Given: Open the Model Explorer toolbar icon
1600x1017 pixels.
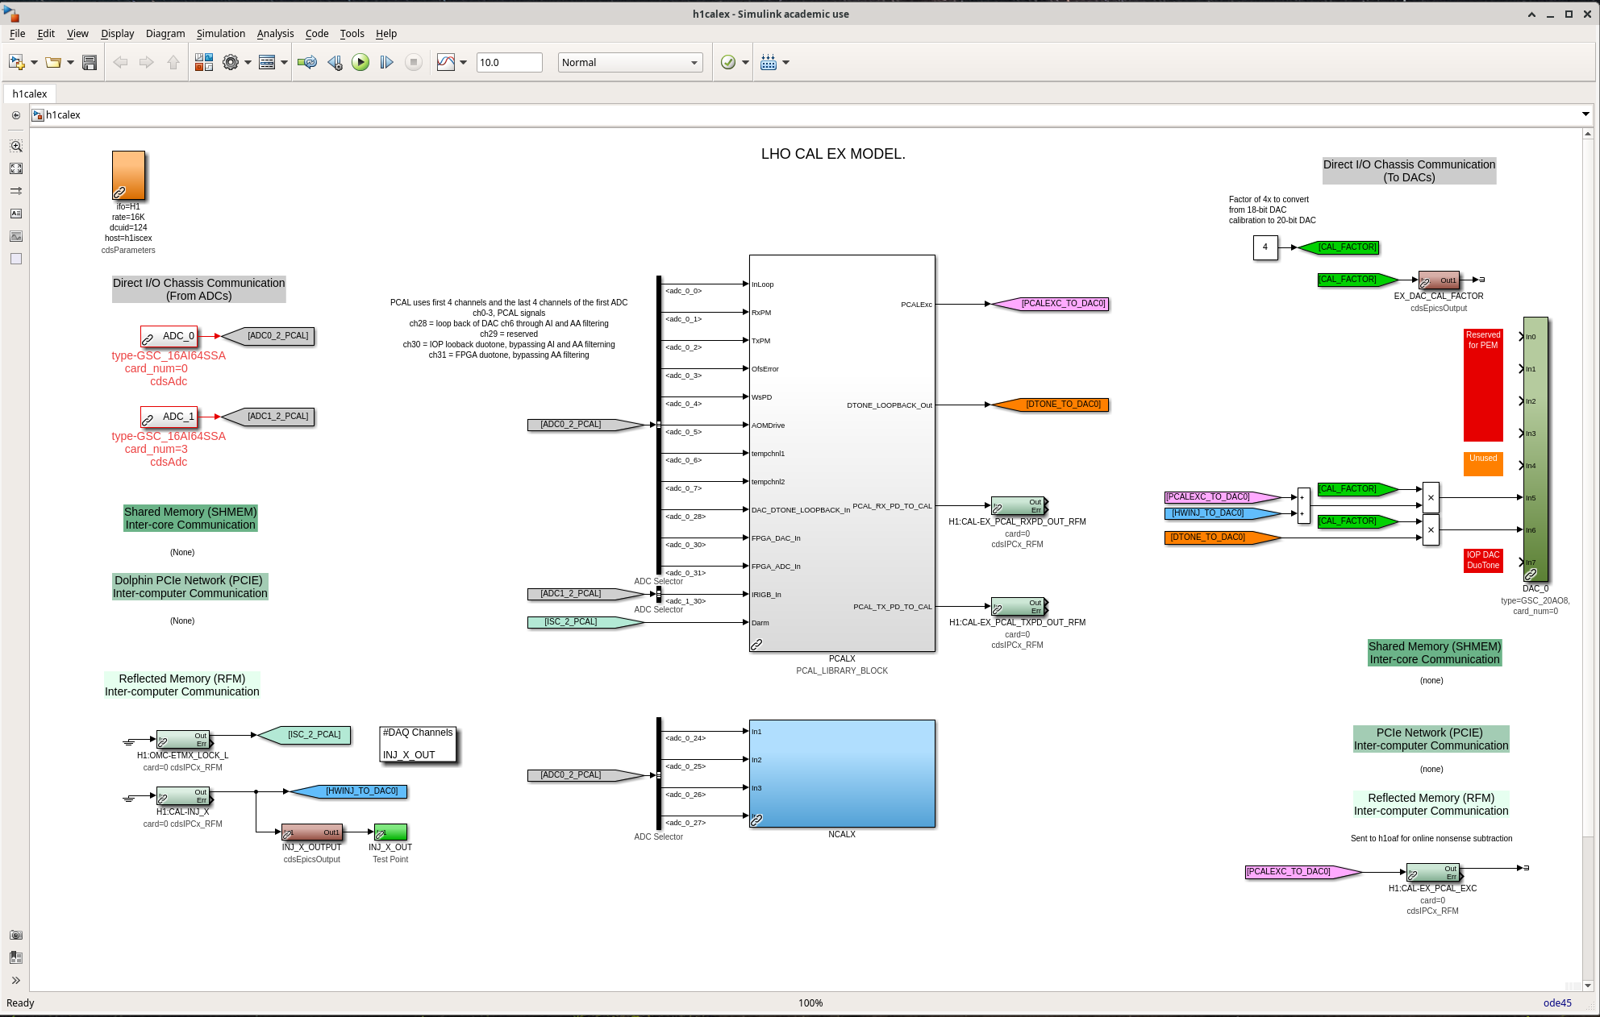Looking at the screenshot, I should (x=267, y=62).
